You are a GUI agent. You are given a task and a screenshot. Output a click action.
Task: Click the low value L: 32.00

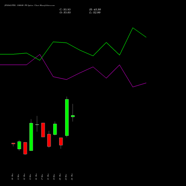tap(95, 13)
